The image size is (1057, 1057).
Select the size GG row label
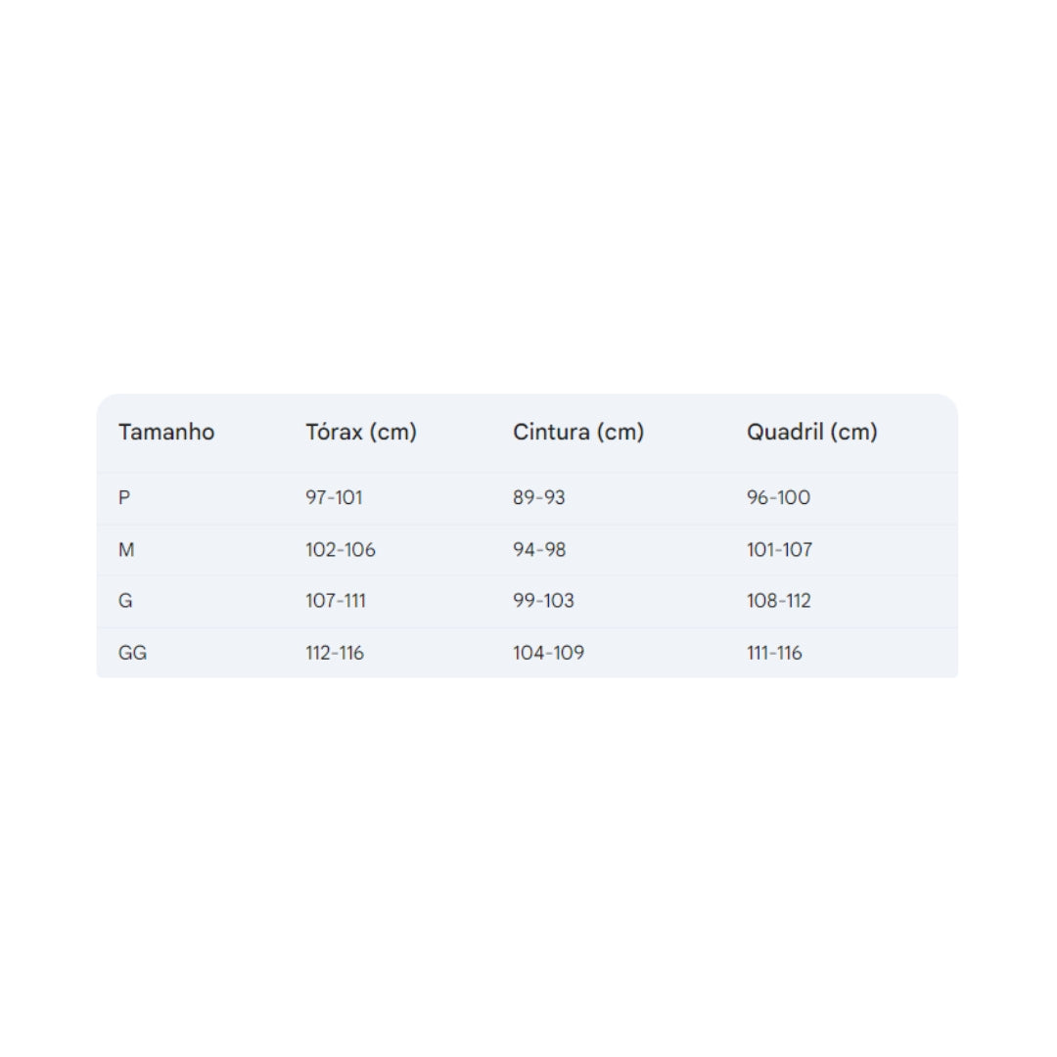(x=132, y=653)
